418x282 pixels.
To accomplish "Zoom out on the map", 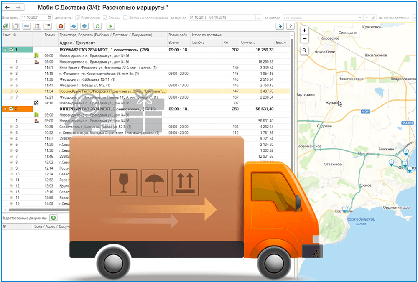I will 305,38.
